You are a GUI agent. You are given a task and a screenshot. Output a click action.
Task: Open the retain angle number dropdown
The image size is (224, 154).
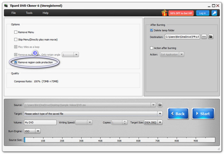pos(76,55)
